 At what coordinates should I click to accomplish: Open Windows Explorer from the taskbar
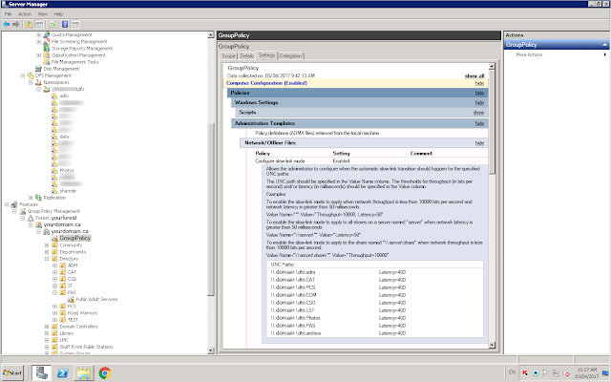point(83,373)
